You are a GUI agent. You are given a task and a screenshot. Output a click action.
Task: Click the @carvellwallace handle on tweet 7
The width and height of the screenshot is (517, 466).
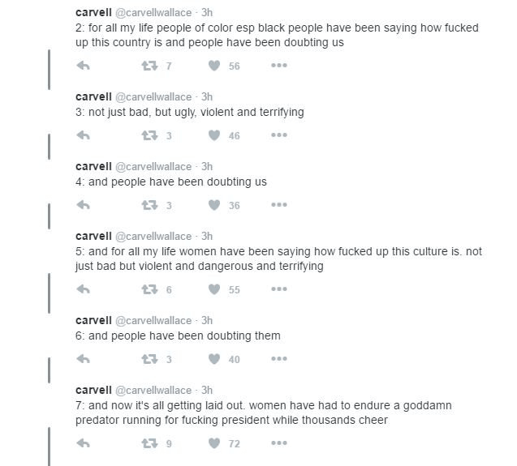pyautogui.click(x=154, y=390)
